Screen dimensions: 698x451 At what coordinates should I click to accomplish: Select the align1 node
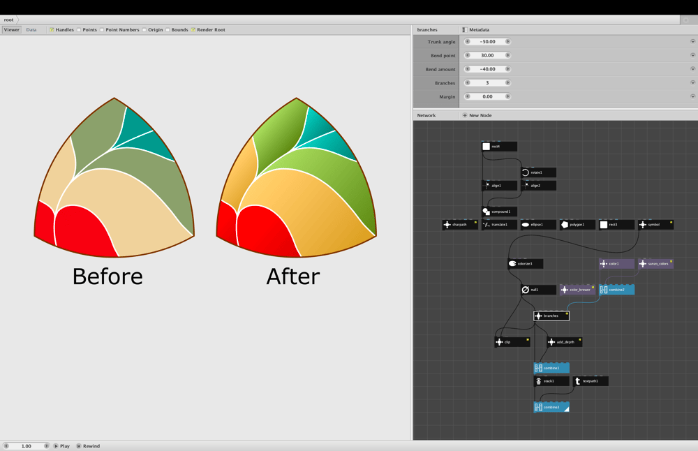coord(499,185)
